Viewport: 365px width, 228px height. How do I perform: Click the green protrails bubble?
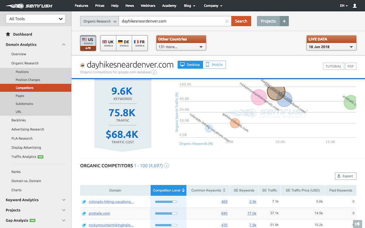(x=350, y=103)
